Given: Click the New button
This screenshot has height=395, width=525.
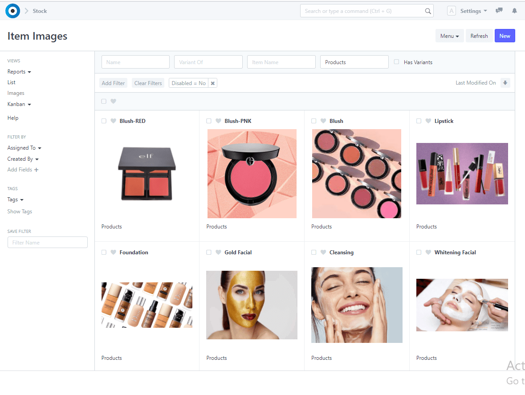Looking at the screenshot, I should click(505, 36).
